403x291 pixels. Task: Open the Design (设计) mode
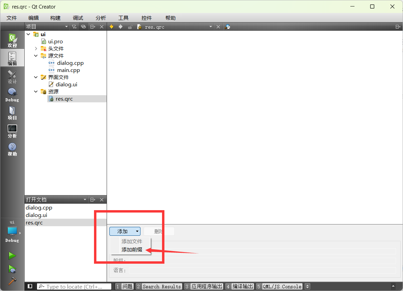pyautogui.click(x=12, y=77)
